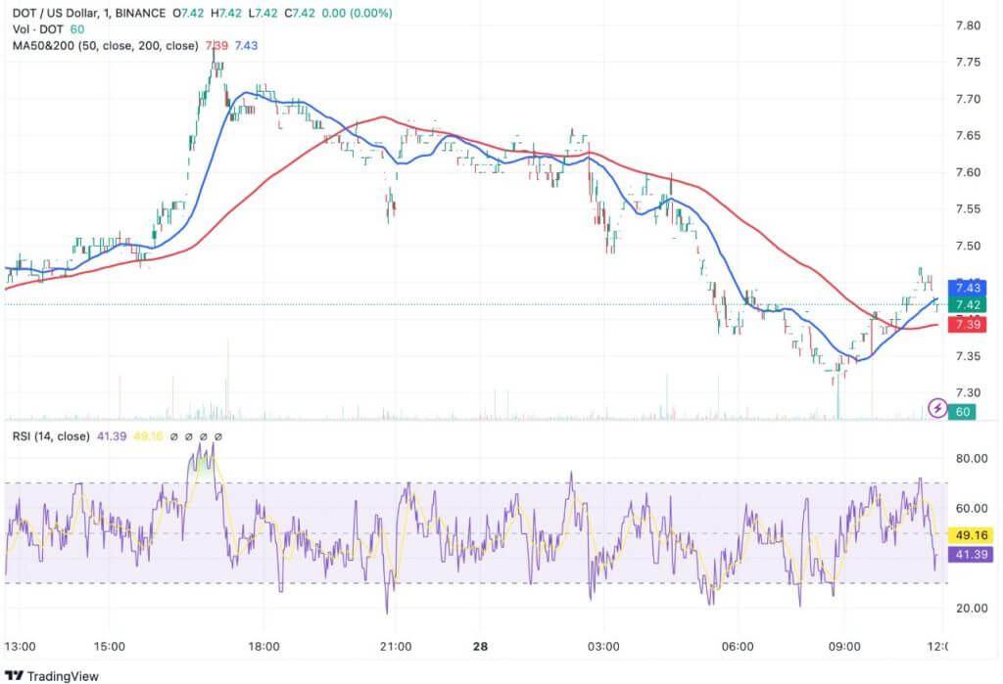1003x684 pixels.
Task: Click the green volume tag showing 60
Action: coord(963,412)
